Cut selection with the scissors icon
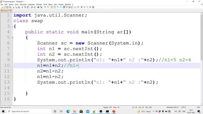 22,7
